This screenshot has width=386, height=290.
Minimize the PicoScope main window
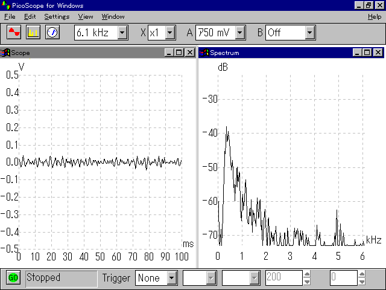[x=359, y=5]
